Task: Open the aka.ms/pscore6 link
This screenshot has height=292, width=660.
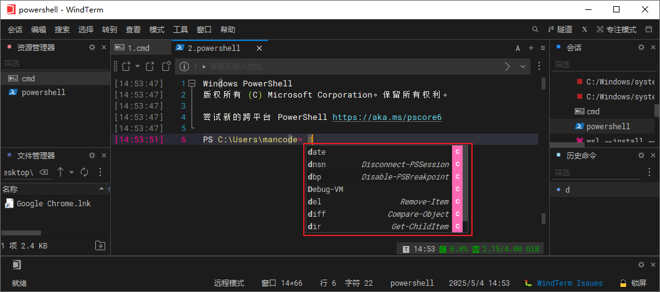Action: tap(387, 117)
